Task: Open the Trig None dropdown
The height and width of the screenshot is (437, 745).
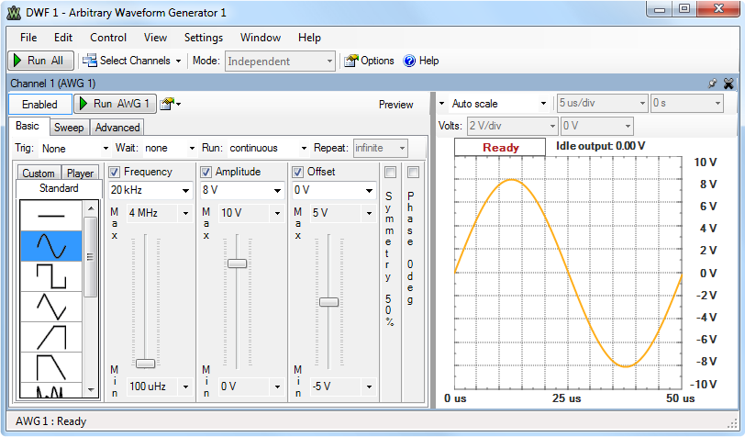Action: [75, 149]
